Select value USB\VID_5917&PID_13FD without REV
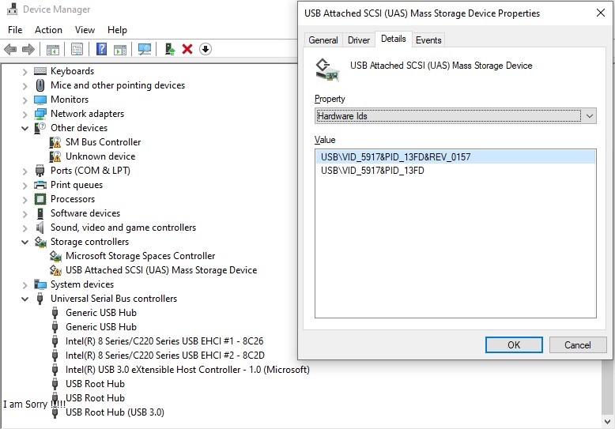Viewport: 615px width, 429px height. [x=455, y=171]
